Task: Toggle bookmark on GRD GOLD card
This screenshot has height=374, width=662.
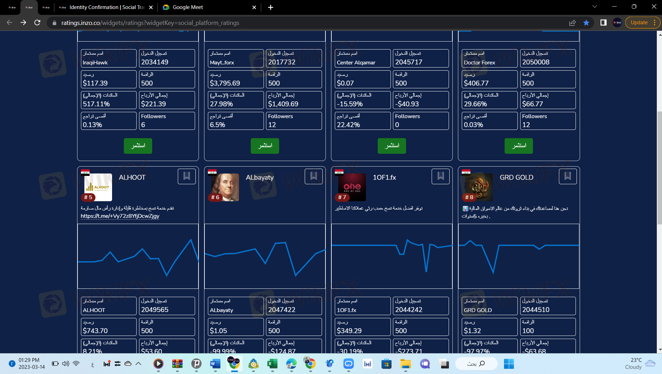Action: 568,176
